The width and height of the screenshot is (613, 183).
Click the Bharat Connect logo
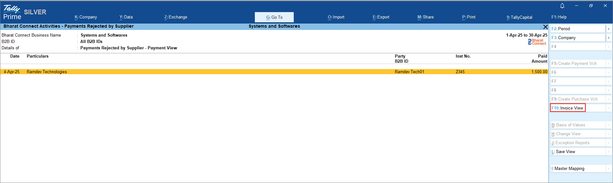tap(537, 42)
